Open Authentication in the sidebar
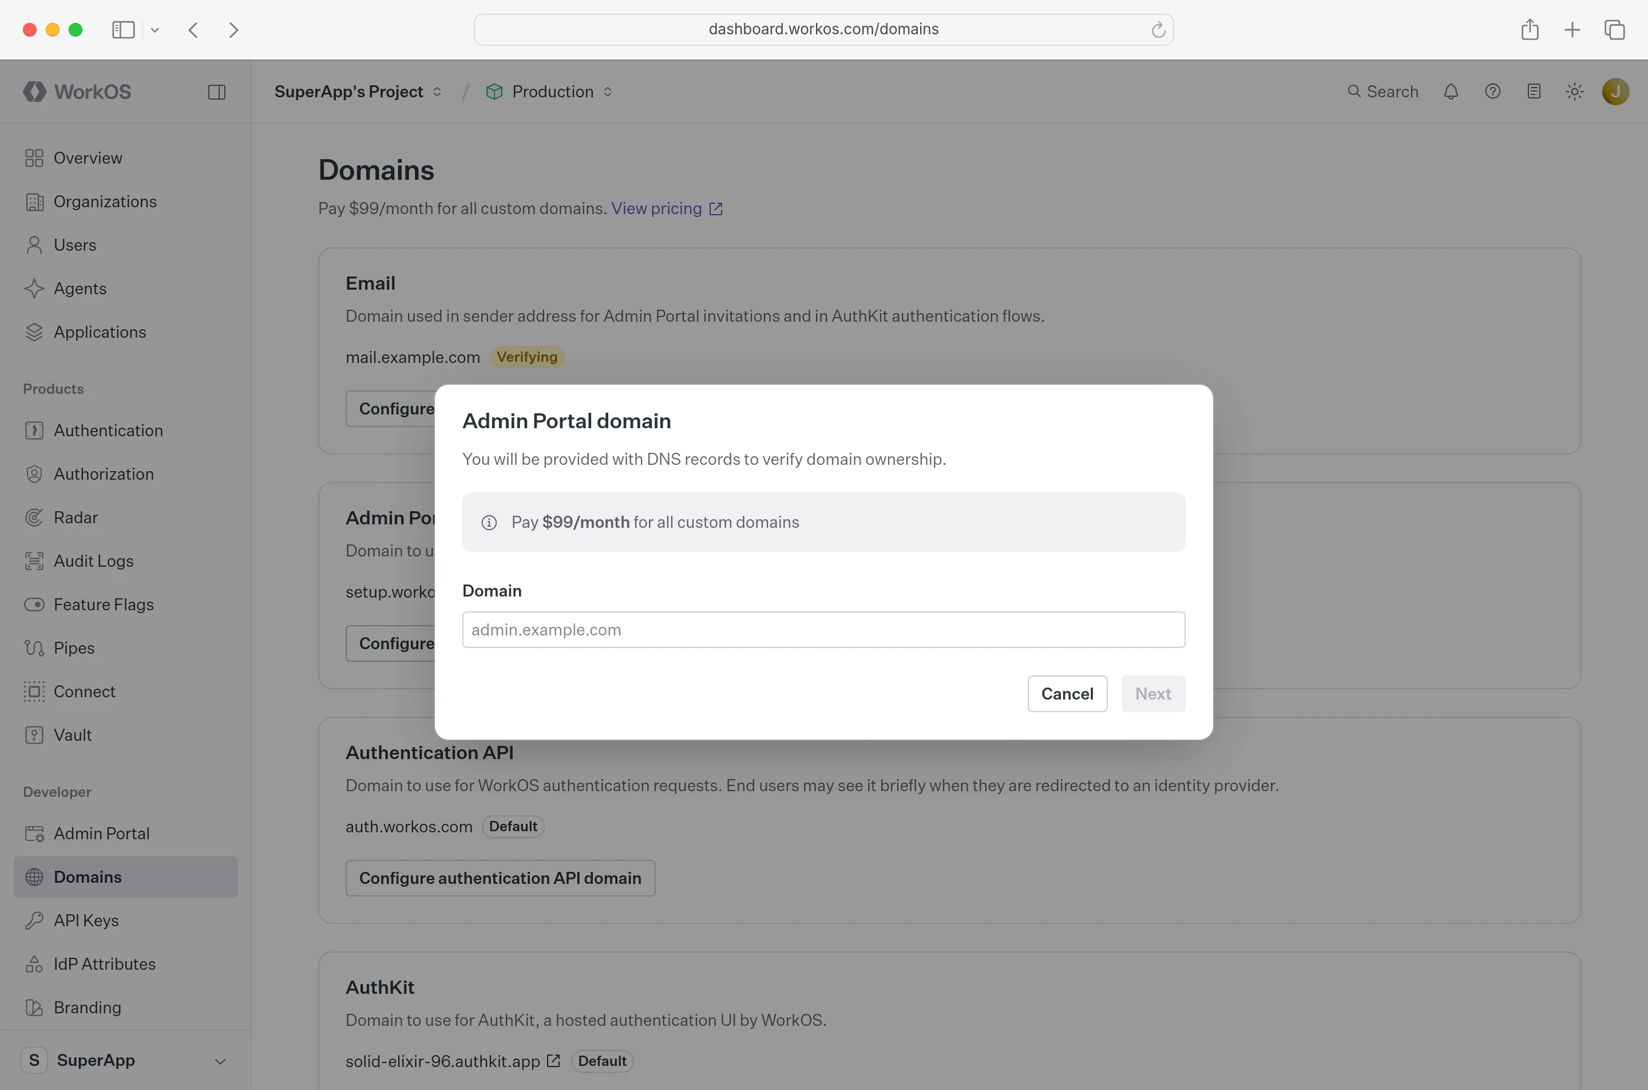The width and height of the screenshot is (1648, 1090). (x=126, y=431)
